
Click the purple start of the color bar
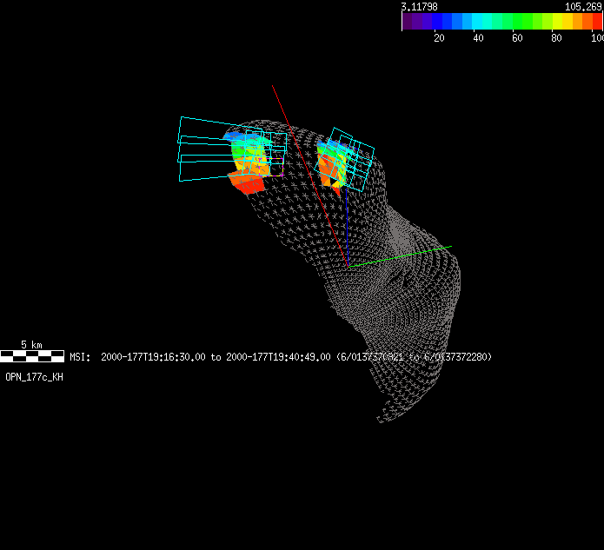tap(408, 22)
